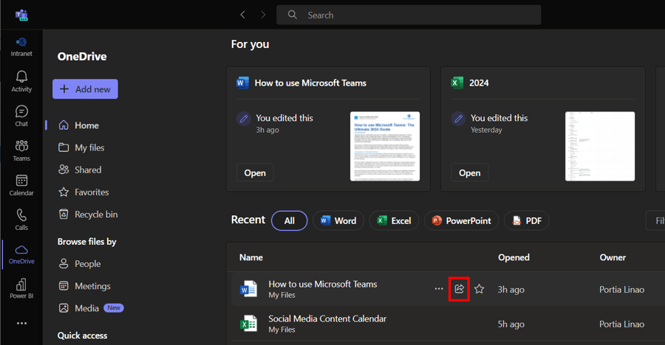Click My Files location under Social Media Content Calendar
The image size is (665, 345).
coord(282,330)
